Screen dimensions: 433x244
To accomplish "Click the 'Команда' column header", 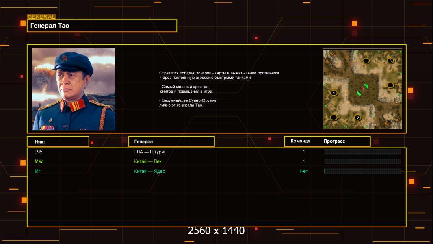I will click(301, 141).
